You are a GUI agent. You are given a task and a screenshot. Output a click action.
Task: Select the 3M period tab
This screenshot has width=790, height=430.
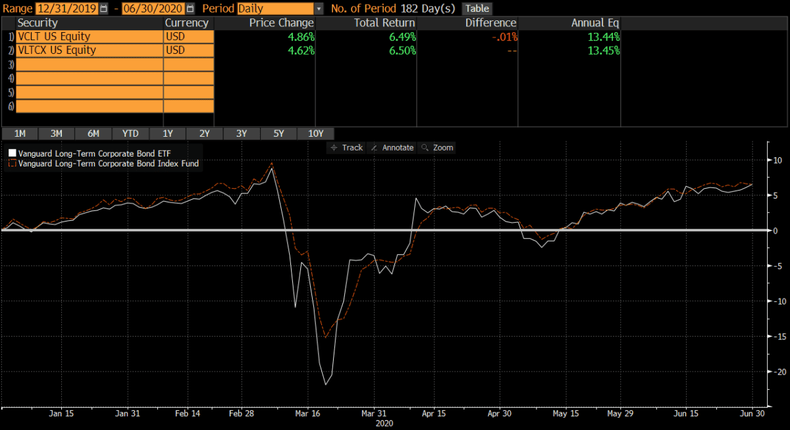[x=56, y=133]
